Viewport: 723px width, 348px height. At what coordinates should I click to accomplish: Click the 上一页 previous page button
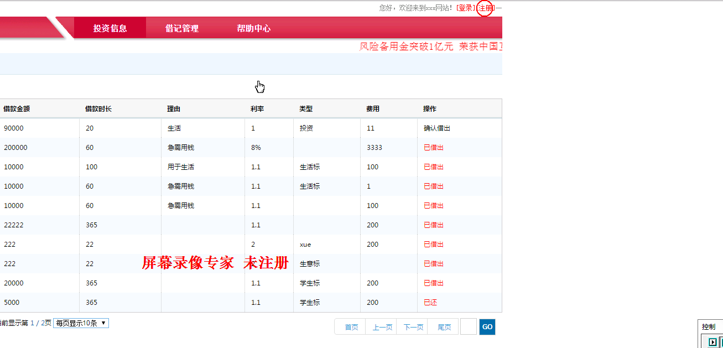pyautogui.click(x=382, y=327)
